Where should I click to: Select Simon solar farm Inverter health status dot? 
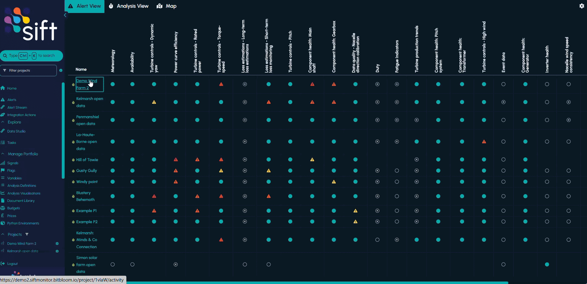point(547,265)
